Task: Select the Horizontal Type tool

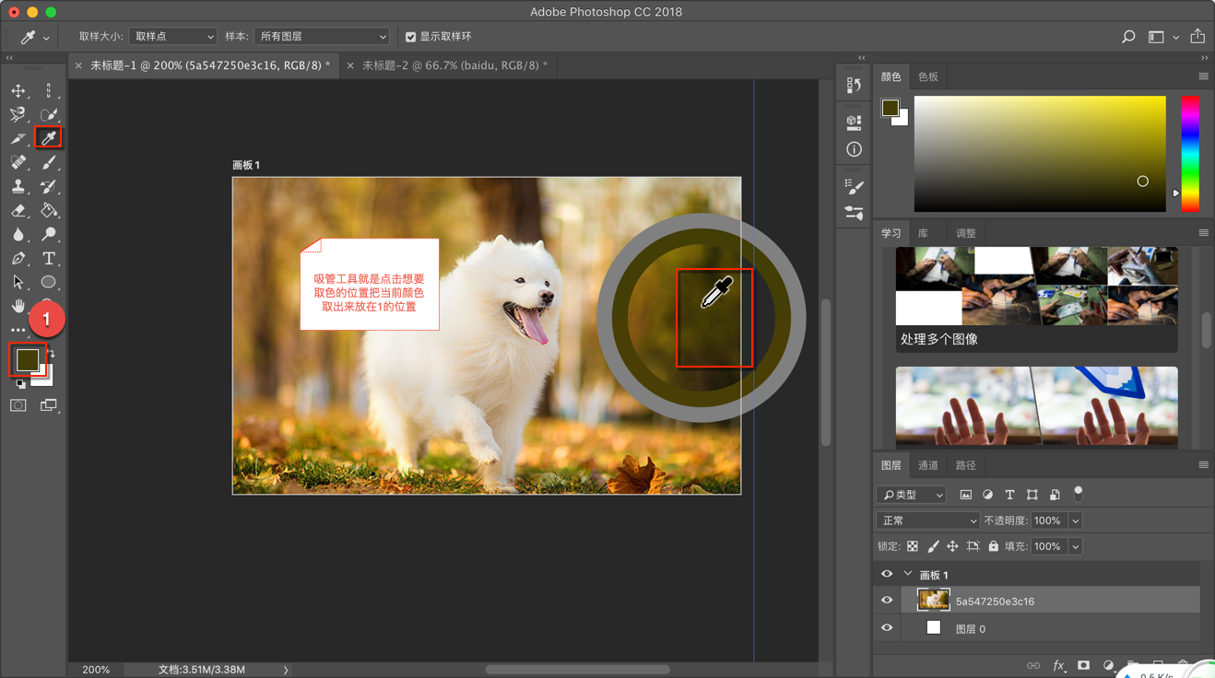Action: [49, 259]
